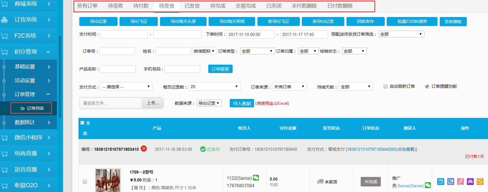Open the 持续天数 dropdown

pos(355,87)
